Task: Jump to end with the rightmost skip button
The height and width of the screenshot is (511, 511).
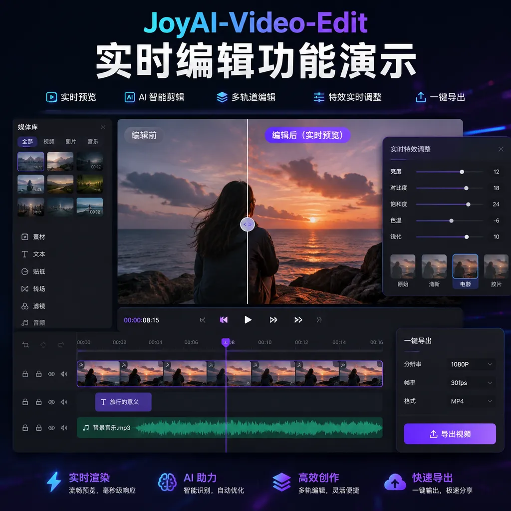Action: [319, 320]
